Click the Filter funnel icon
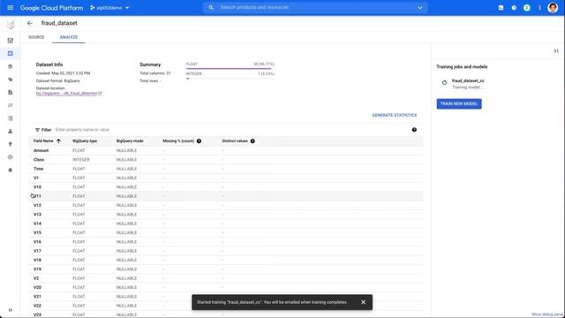The height and width of the screenshot is (318, 565). tap(37, 130)
